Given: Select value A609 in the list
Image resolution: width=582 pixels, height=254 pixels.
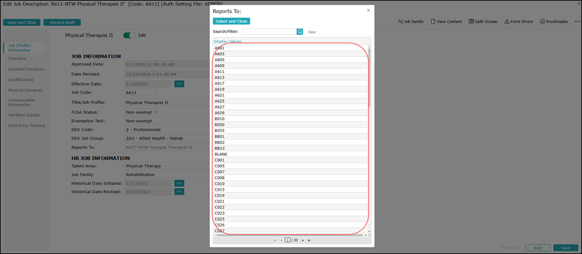Looking at the screenshot, I should tap(290, 66).
